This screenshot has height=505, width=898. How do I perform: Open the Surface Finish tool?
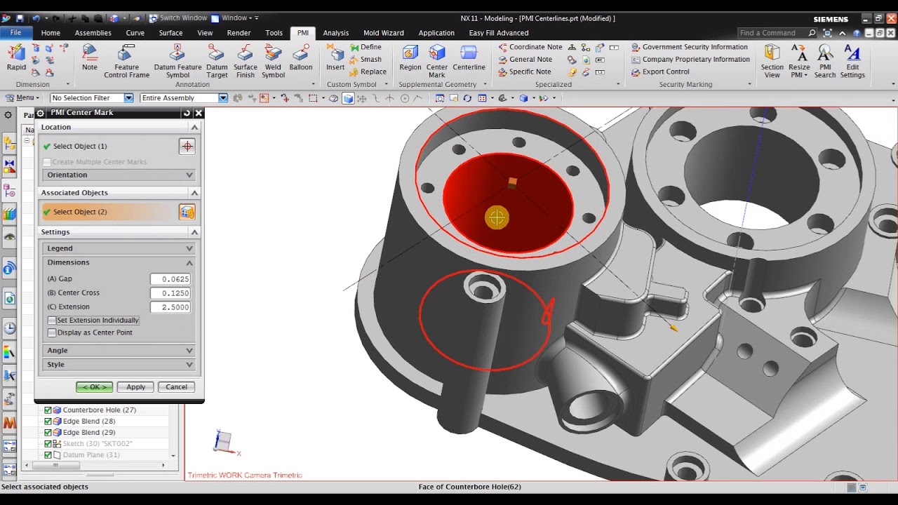pos(246,62)
